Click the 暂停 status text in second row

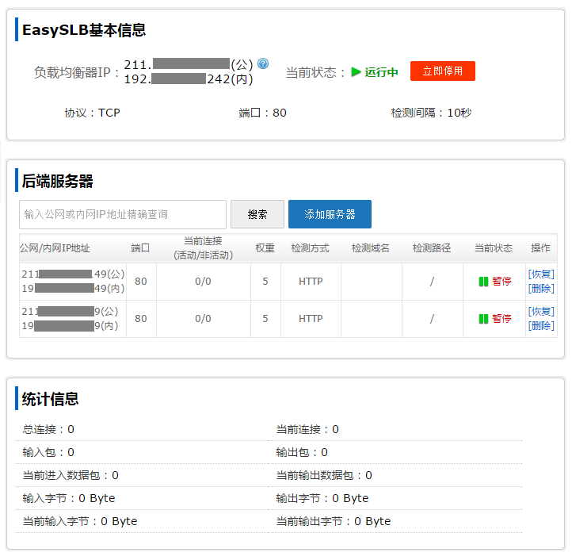(501, 319)
